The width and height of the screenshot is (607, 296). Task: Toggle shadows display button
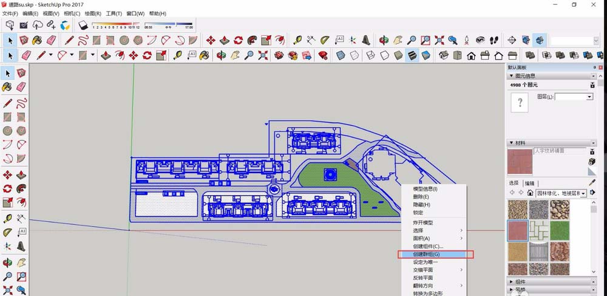pyautogui.click(x=84, y=25)
